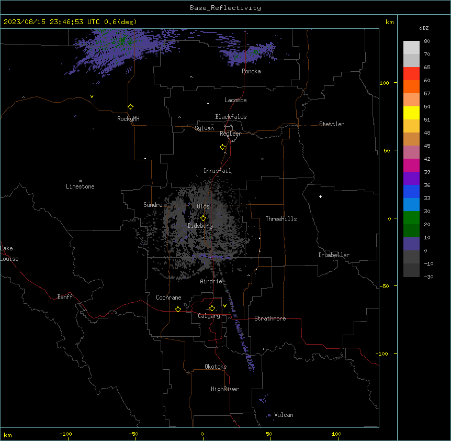This screenshot has width=451, height=441.
Task: Click the km unit label at top right
Action: tap(389, 22)
